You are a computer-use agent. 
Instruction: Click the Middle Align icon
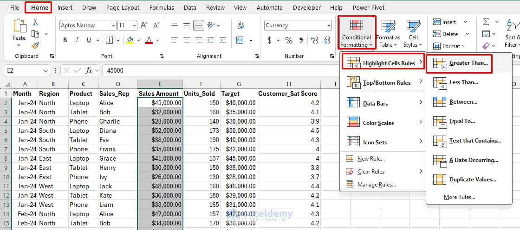coord(186,25)
